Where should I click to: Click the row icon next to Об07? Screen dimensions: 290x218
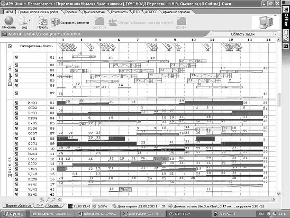[16, 133]
